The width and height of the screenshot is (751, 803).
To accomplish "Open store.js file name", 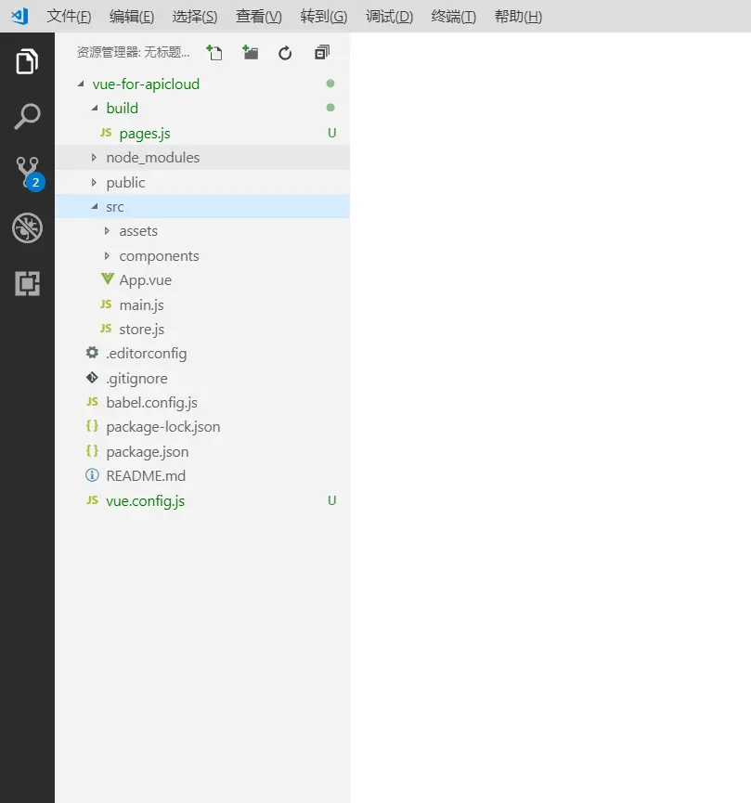I will click(141, 329).
